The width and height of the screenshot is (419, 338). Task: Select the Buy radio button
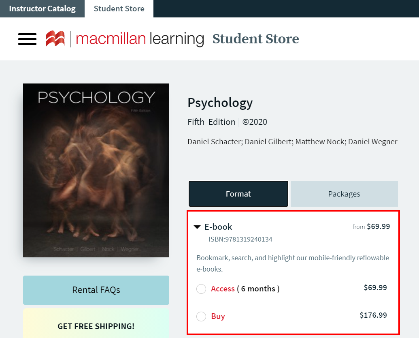(x=201, y=317)
